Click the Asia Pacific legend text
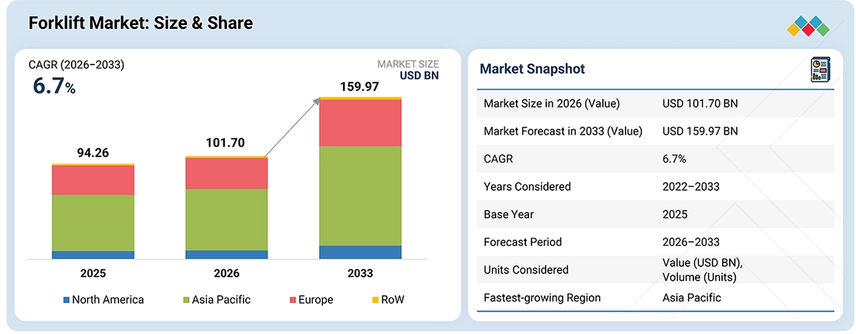The width and height of the screenshot is (856, 334). click(x=222, y=300)
